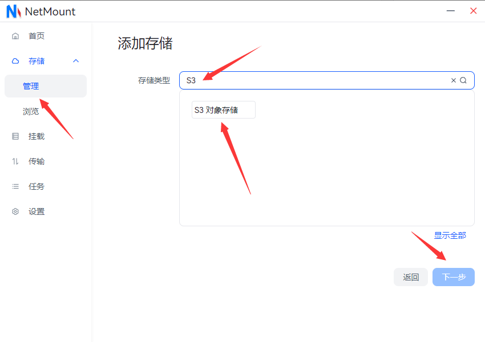The height and width of the screenshot is (342, 485).
Task: Click the 传输 transfer arrows icon
Action: pos(15,161)
